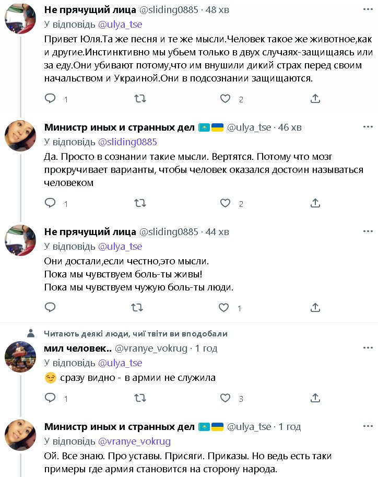Retweet ulya_tse's 46 хв tweet
This screenshot has width=378, height=477.
[140, 203]
